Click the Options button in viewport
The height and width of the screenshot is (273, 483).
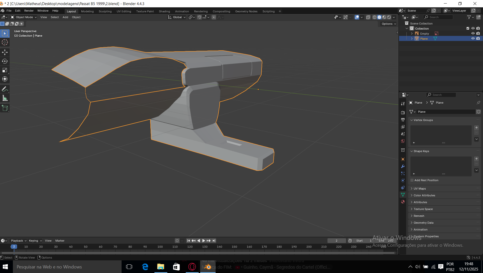pyautogui.click(x=388, y=24)
